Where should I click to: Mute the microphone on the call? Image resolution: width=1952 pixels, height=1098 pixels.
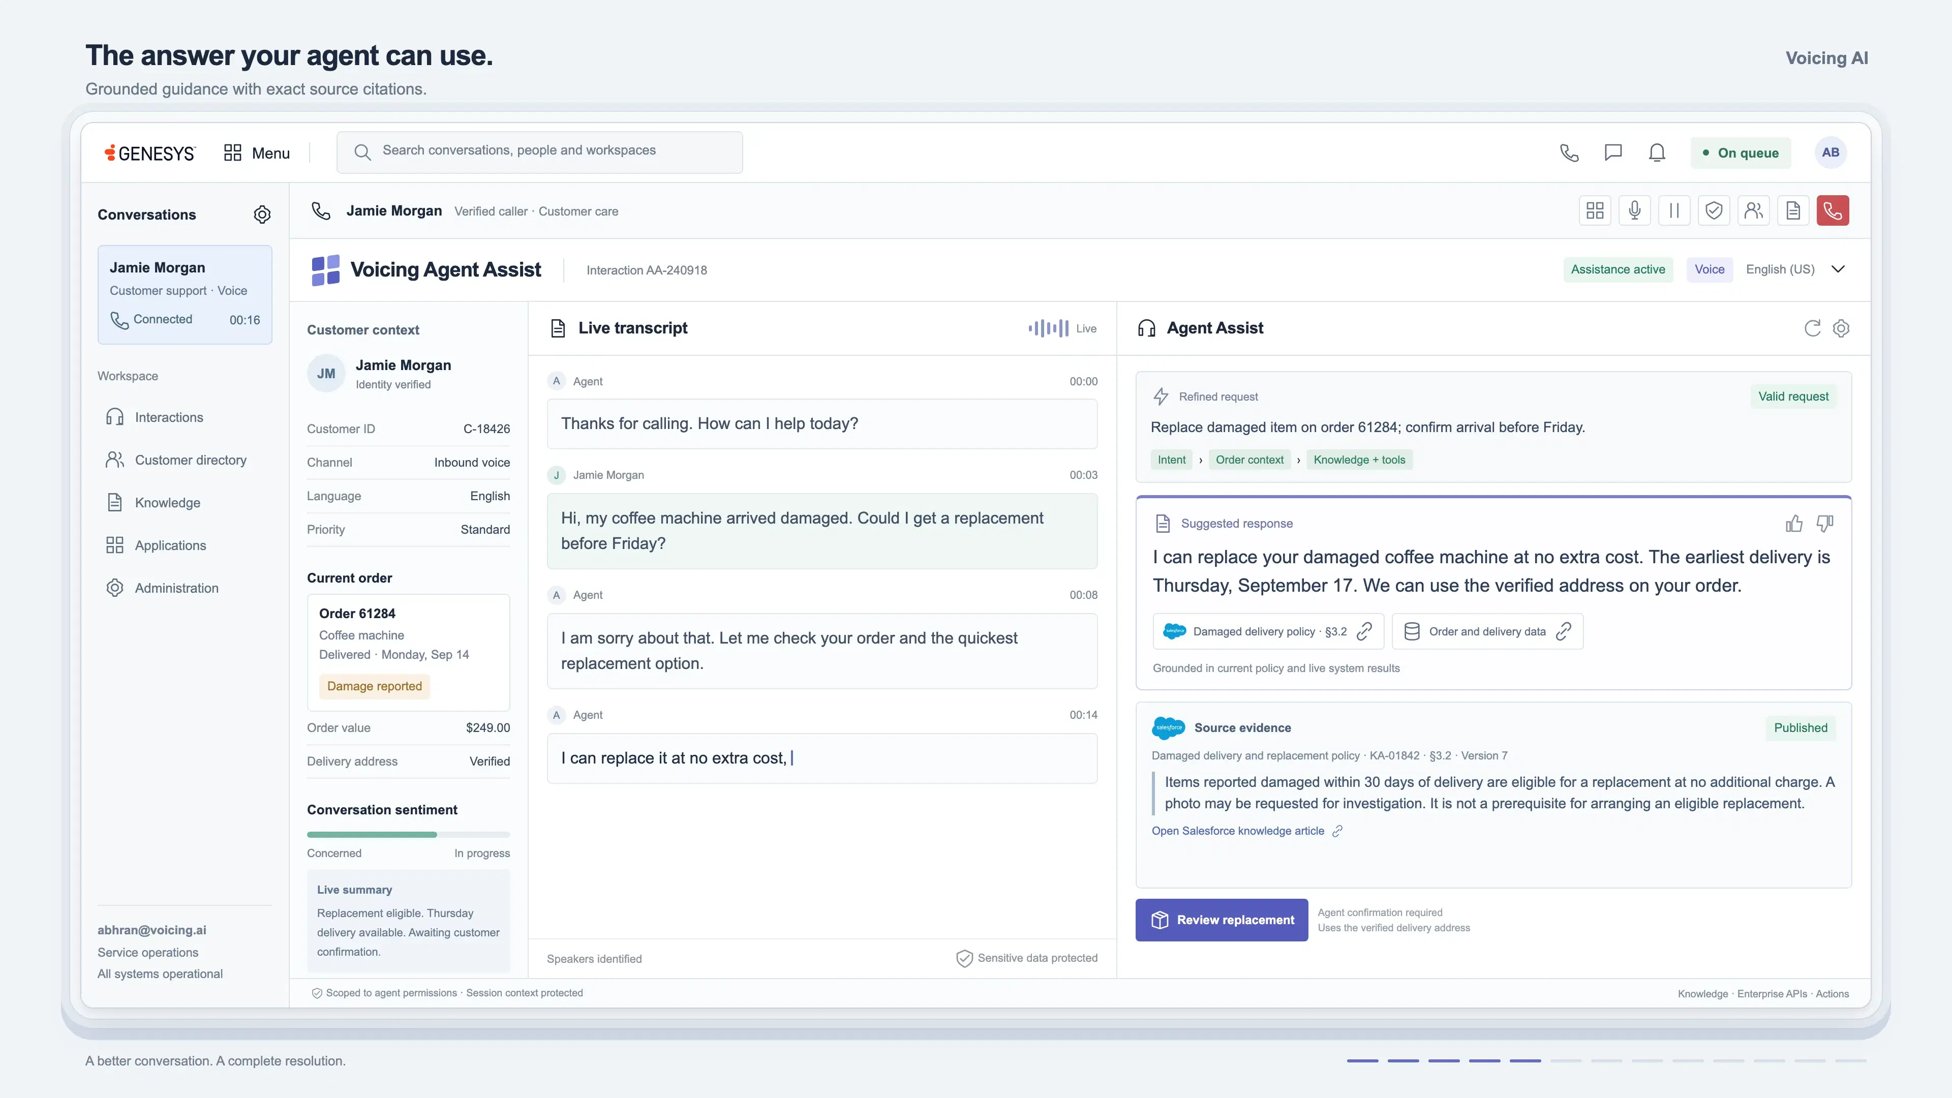pos(1634,210)
